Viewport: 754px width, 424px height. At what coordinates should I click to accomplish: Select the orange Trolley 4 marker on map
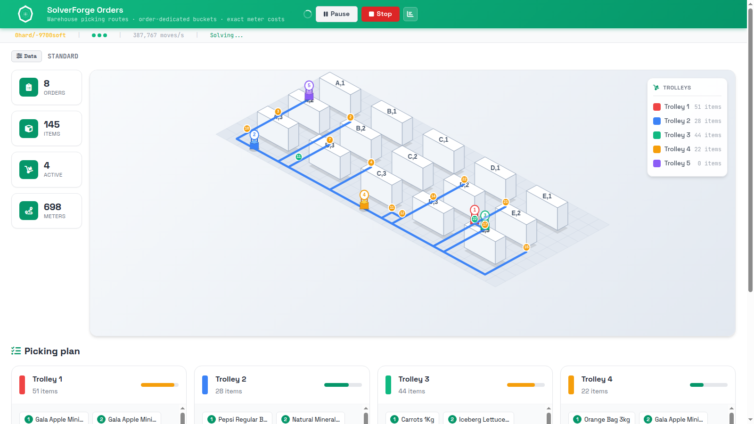(x=364, y=200)
